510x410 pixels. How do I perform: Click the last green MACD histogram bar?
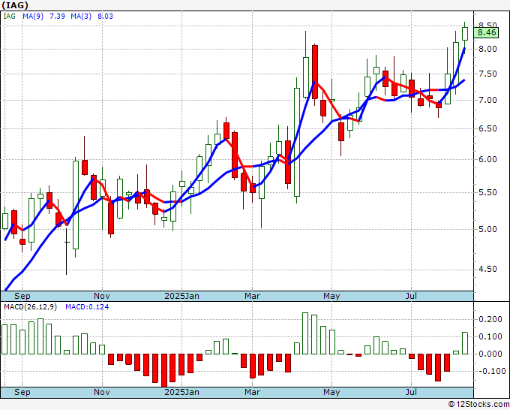point(465,343)
